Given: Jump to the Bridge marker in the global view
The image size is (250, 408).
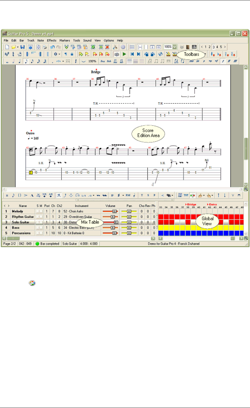Looking at the screenshot, I should 191,204.
